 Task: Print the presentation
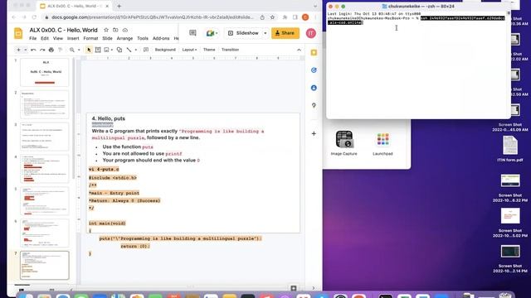click(x=51, y=50)
